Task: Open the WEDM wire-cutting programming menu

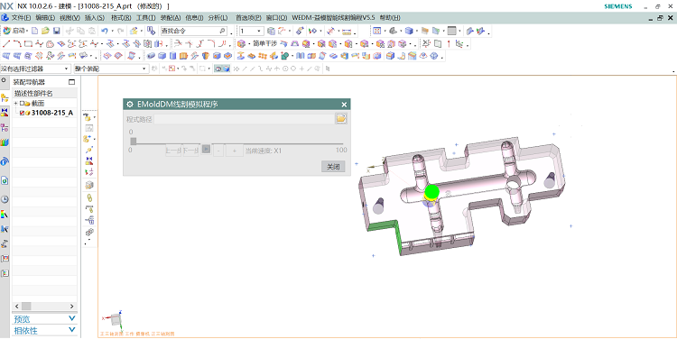Action: click(x=333, y=18)
